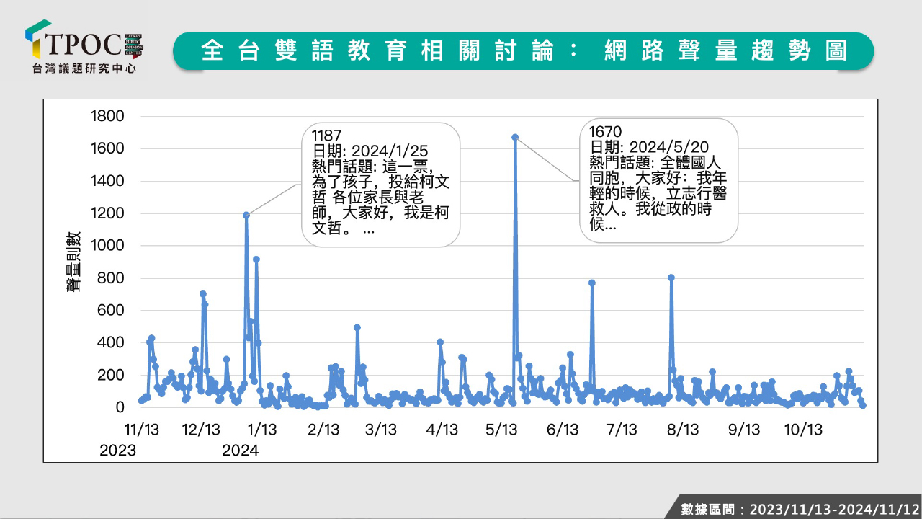Click the peak data point near 800 before 8/13

click(671, 278)
